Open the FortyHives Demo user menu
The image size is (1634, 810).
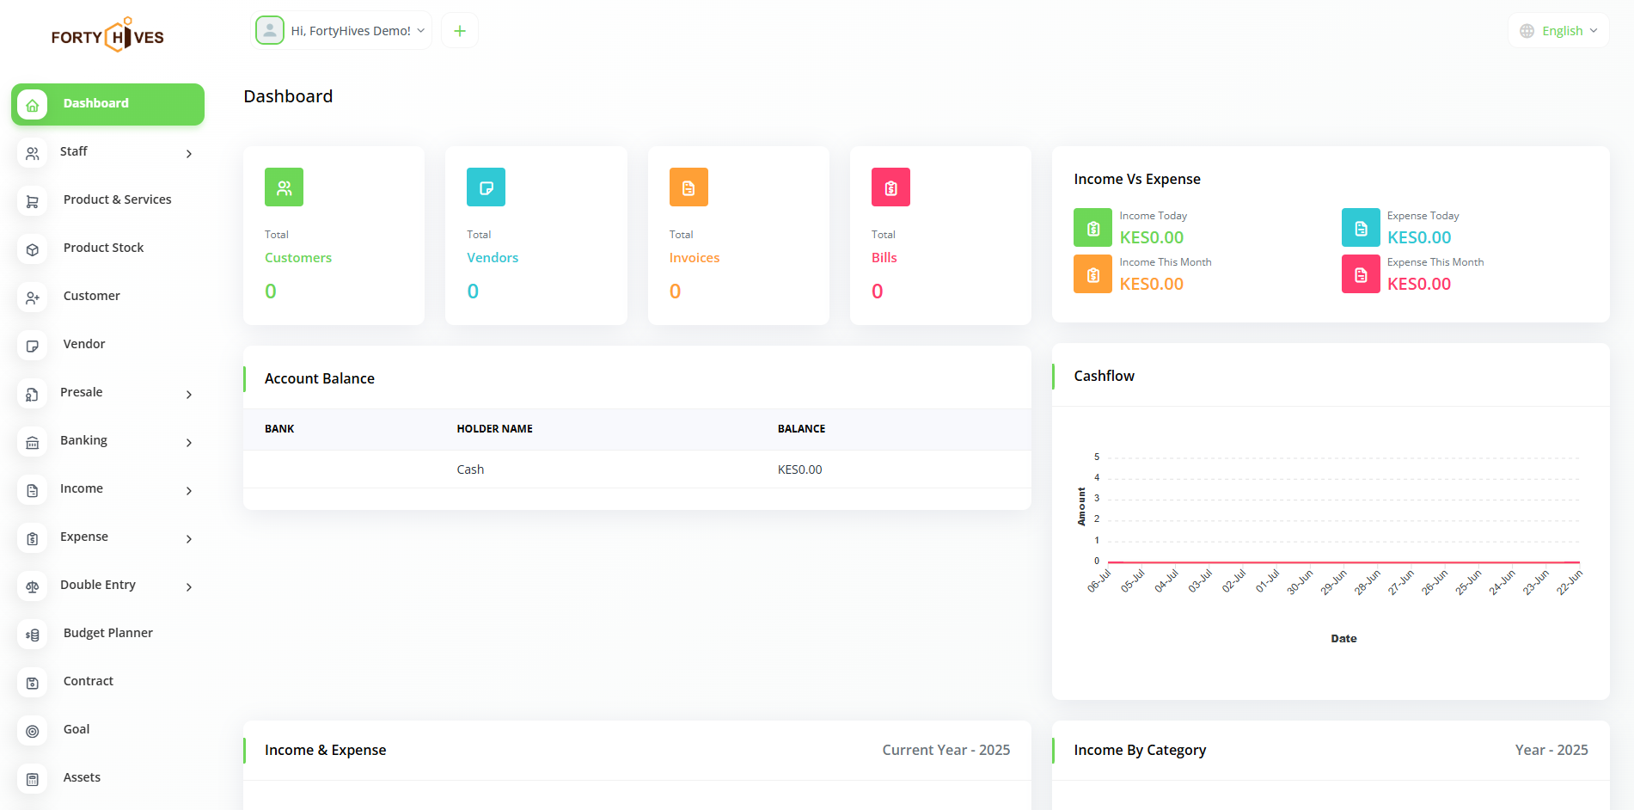(x=341, y=31)
